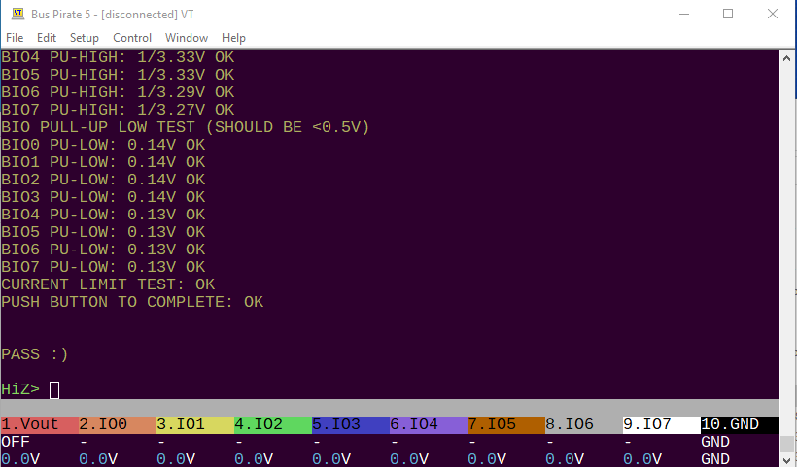Open the Help menu
Image resolution: width=797 pixels, height=467 pixels.
[233, 38]
